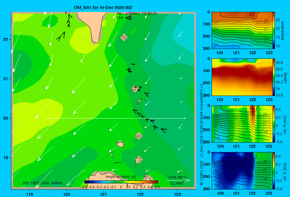Click the '200 1000 2000 4000m' bathymetry legend
The image size is (290, 197).
point(42,183)
